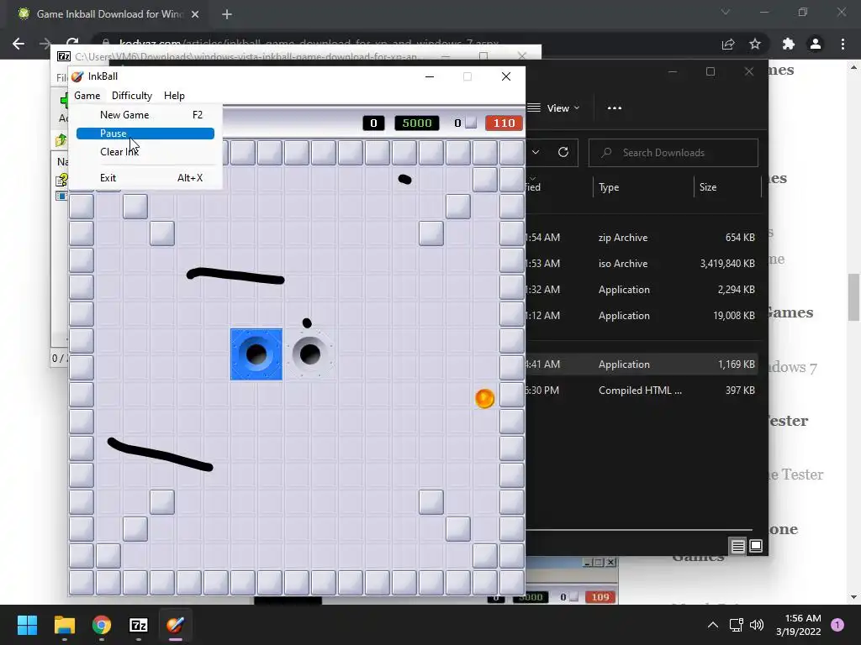Image resolution: width=861 pixels, height=645 pixels.
Task: Go back in the Chrome browser
Action: [x=18, y=44]
